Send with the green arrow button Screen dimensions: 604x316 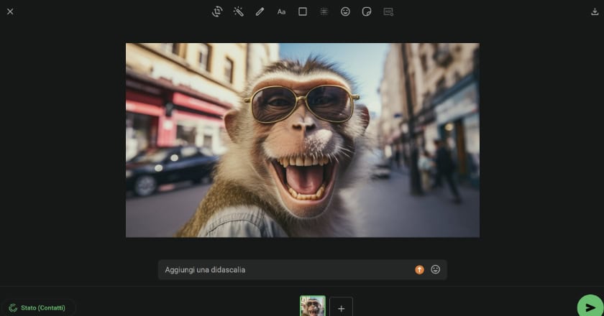(x=590, y=307)
